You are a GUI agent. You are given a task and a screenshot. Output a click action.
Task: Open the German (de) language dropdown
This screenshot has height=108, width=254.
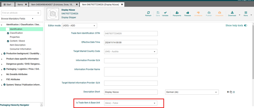pos(192,92)
